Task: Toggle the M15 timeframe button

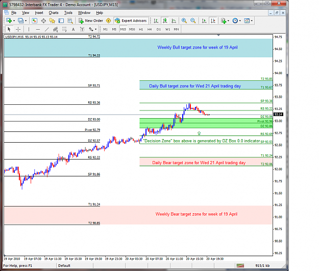Action: click(x=123, y=29)
